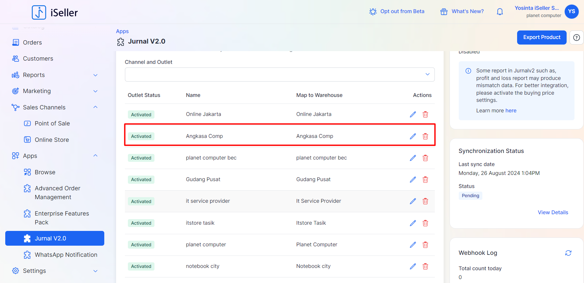The image size is (584, 283).
Task: Expand the Reports menu chevron
Action: point(95,75)
